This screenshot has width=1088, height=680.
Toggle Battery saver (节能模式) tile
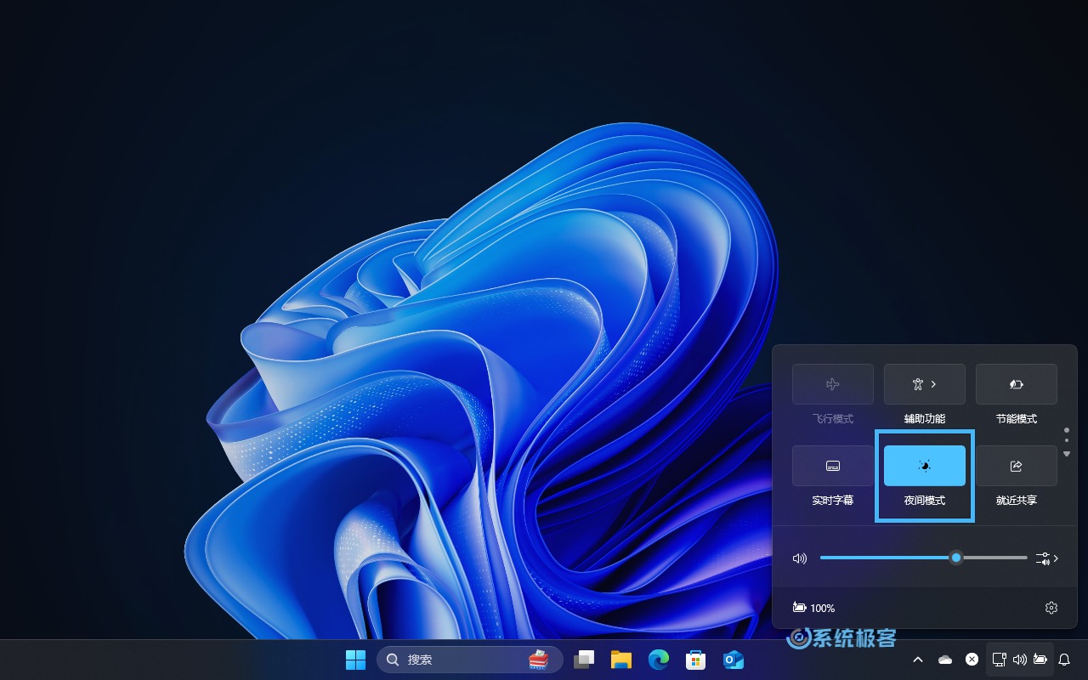(1016, 384)
